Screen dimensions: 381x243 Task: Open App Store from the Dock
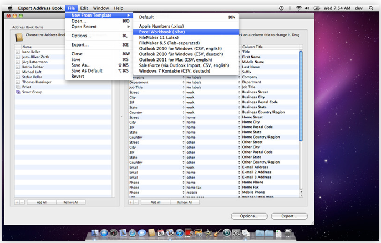coord(104,233)
